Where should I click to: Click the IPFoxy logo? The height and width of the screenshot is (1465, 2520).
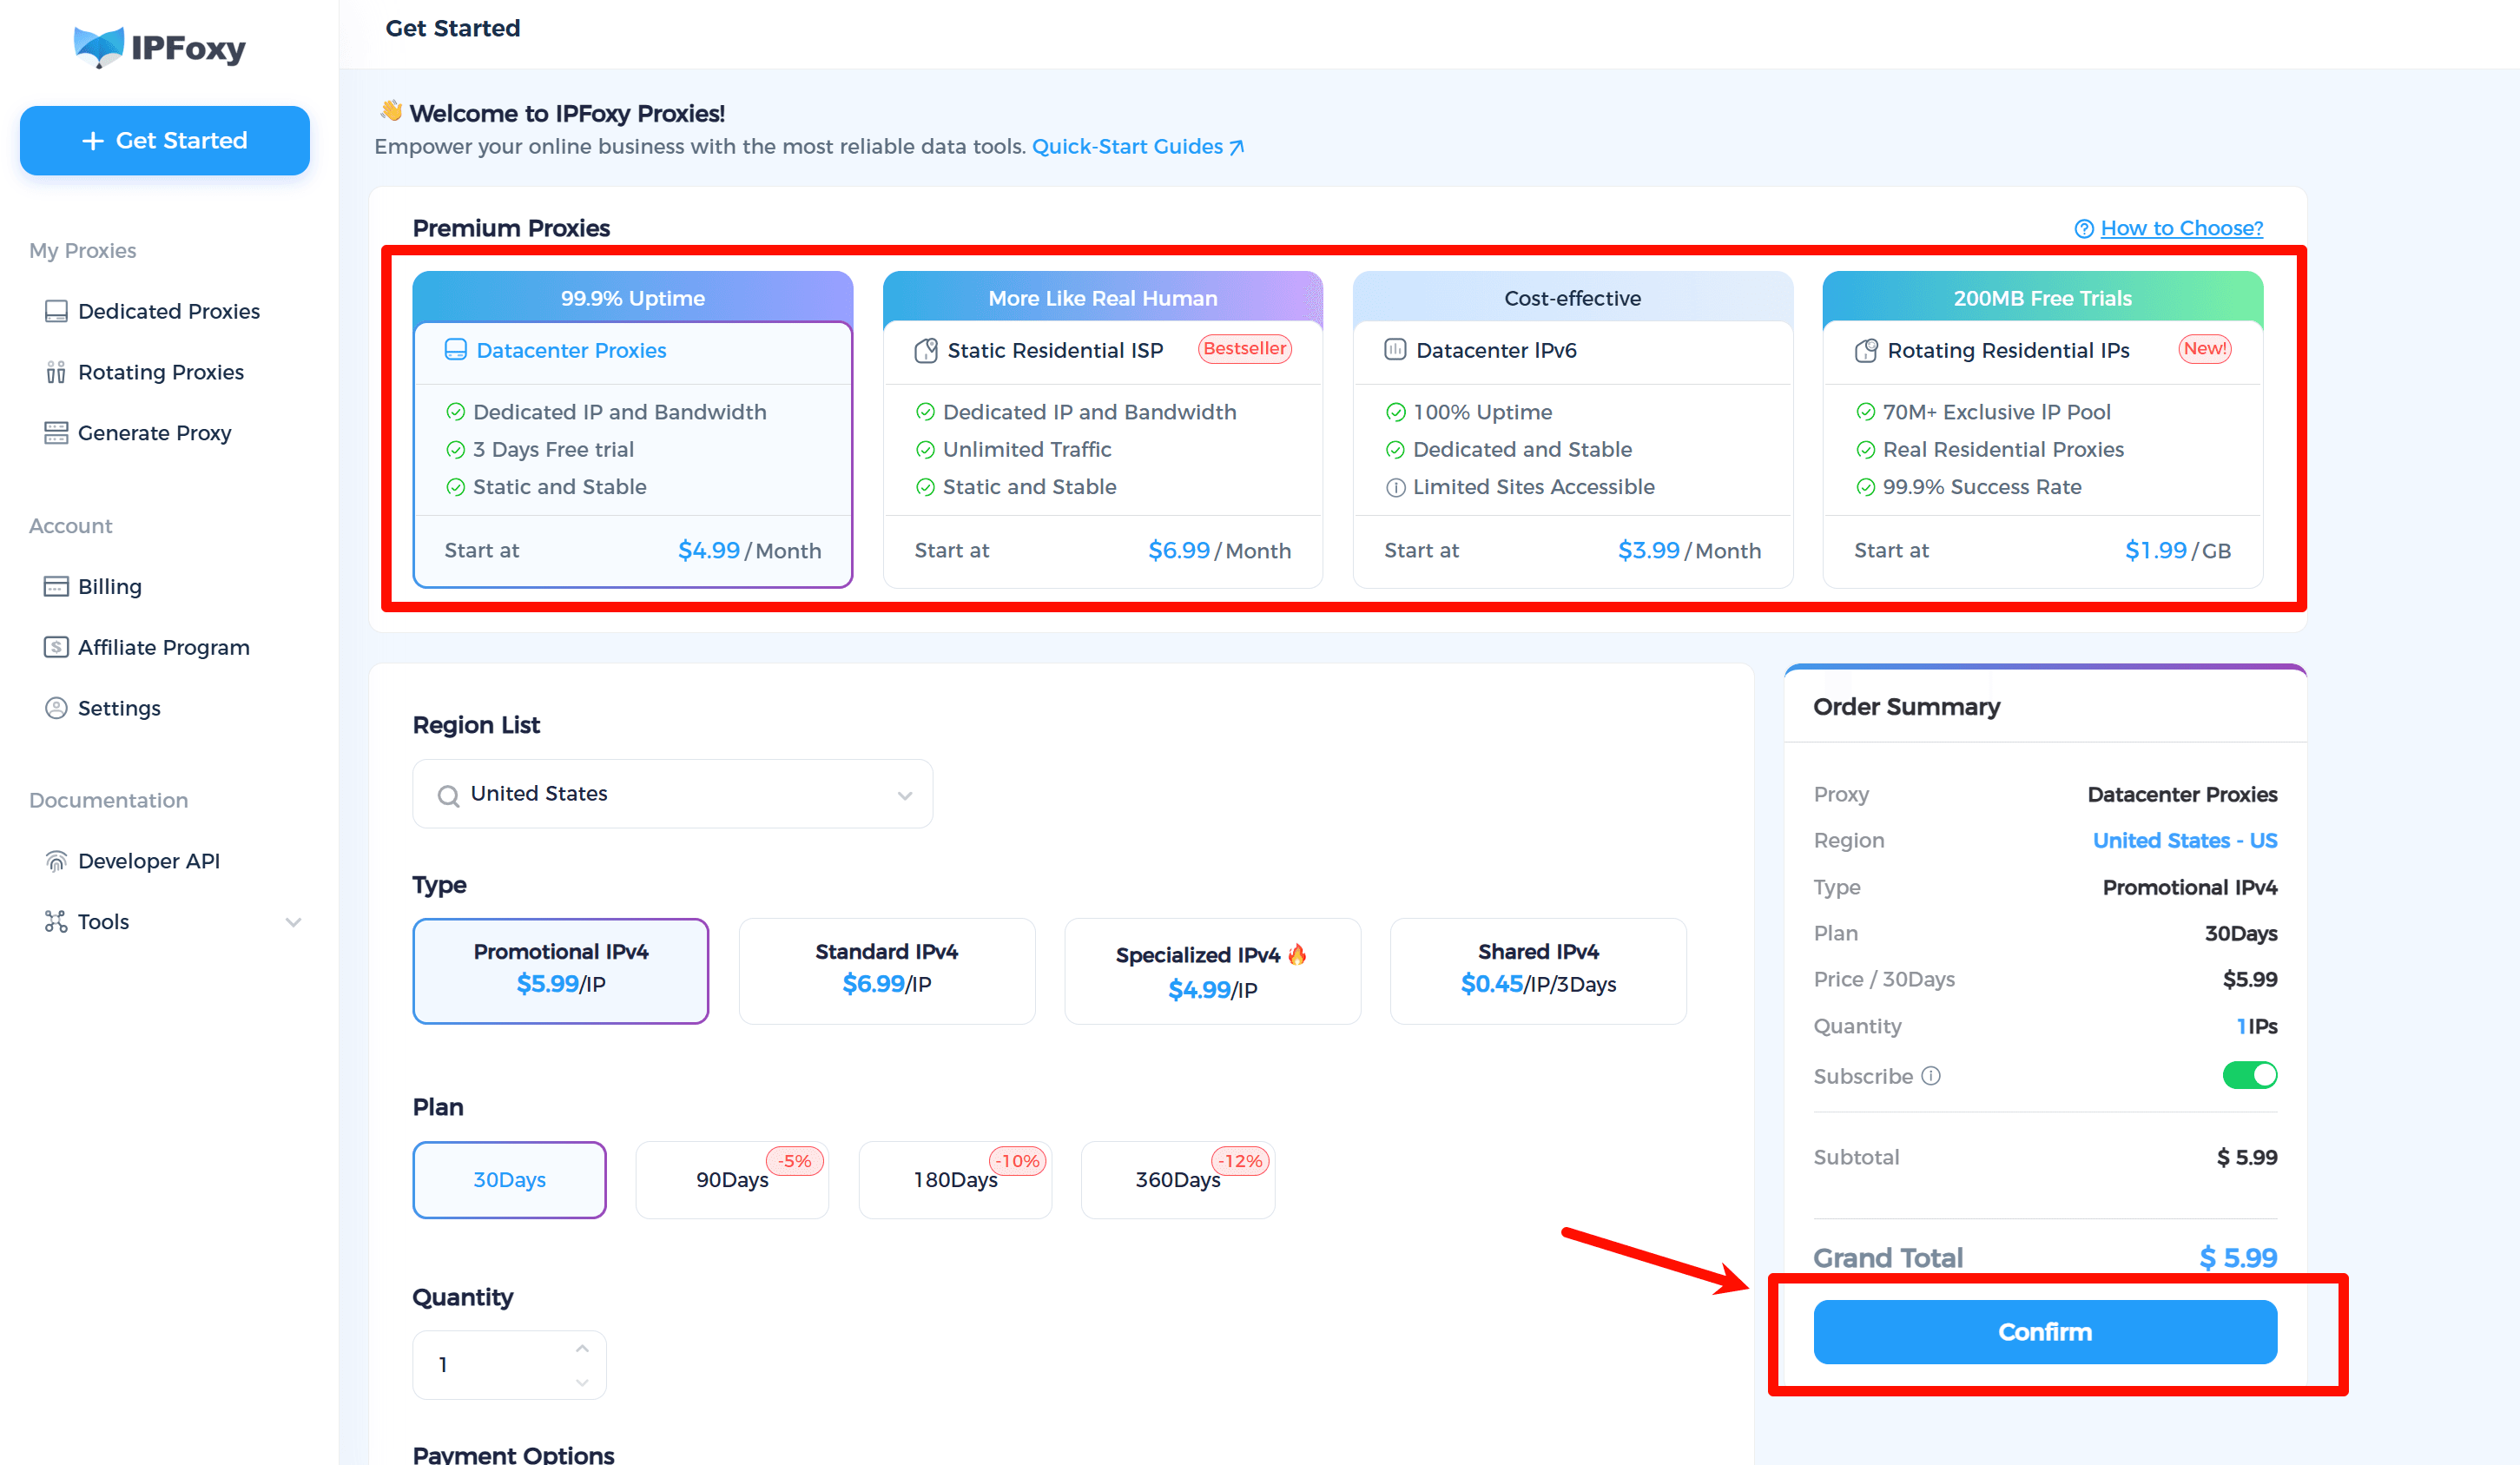point(159,47)
